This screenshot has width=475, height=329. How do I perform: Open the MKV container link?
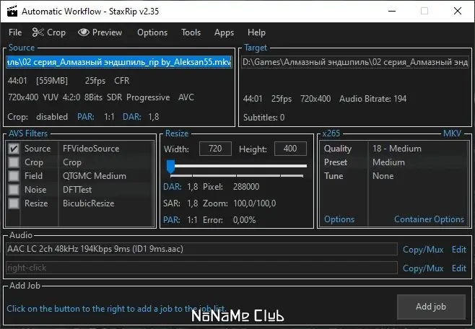point(452,133)
